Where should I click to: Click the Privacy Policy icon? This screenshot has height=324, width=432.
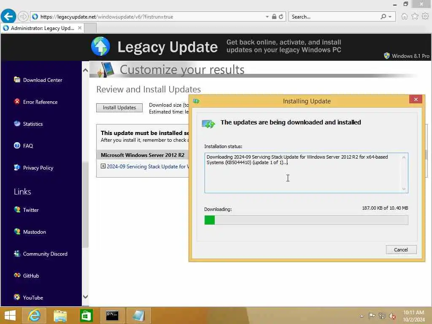pos(17,167)
